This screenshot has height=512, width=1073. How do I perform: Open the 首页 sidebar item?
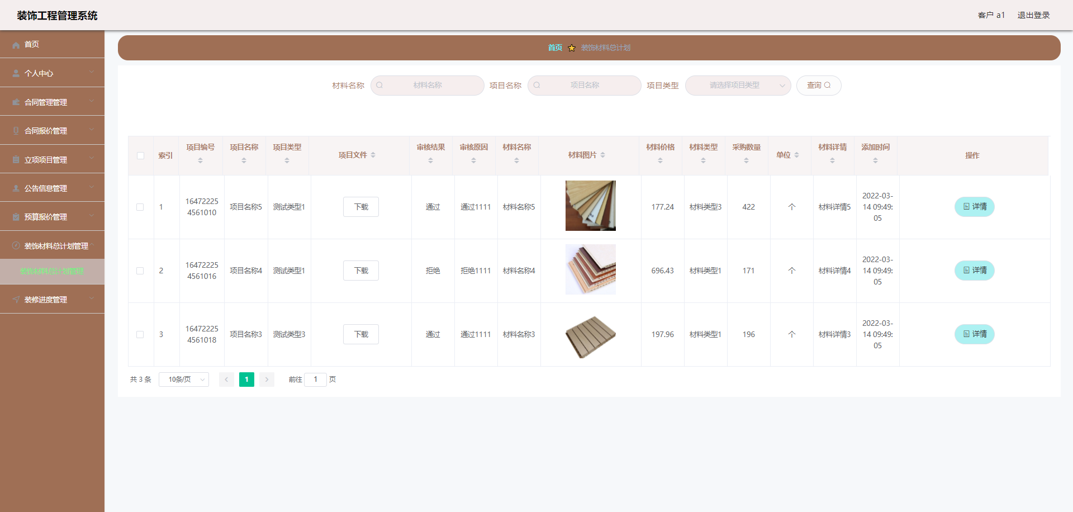pos(52,44)
